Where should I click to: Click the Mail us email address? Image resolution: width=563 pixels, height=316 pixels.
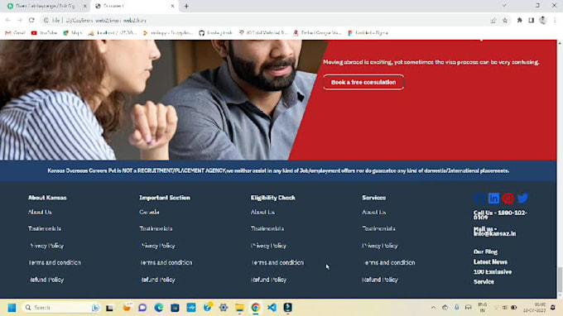pos(494,232)
